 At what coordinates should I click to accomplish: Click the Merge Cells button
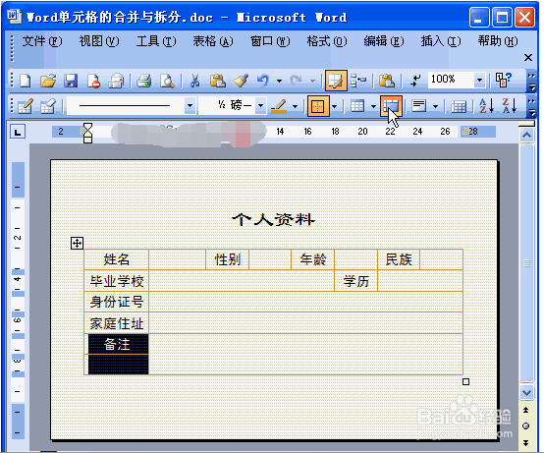click(391, 106)
